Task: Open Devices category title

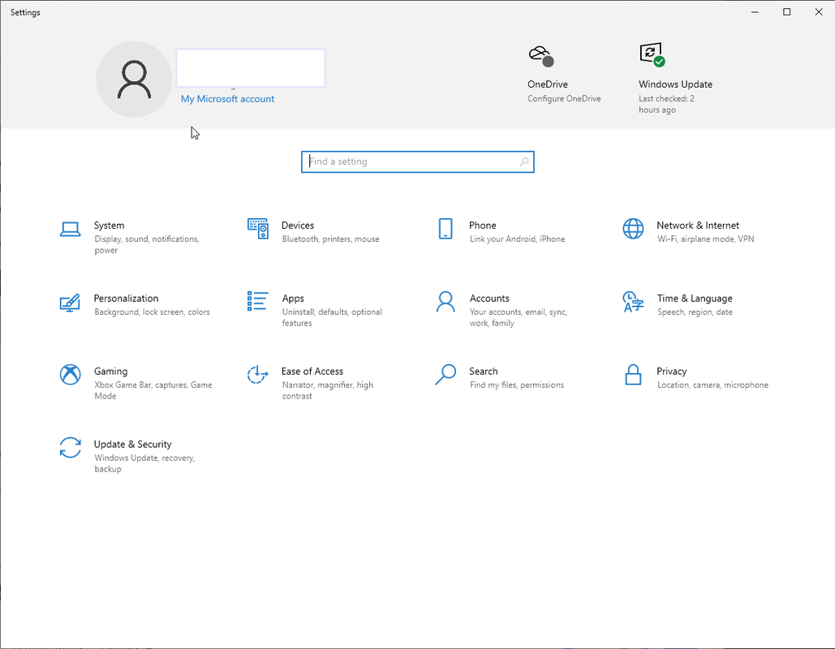Action: click(x=298, y=226)
